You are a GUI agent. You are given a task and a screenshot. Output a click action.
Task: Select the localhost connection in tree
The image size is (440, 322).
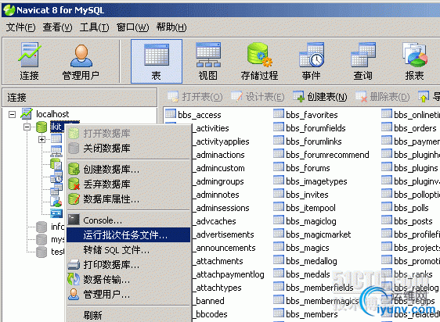(x=52, y=114)
